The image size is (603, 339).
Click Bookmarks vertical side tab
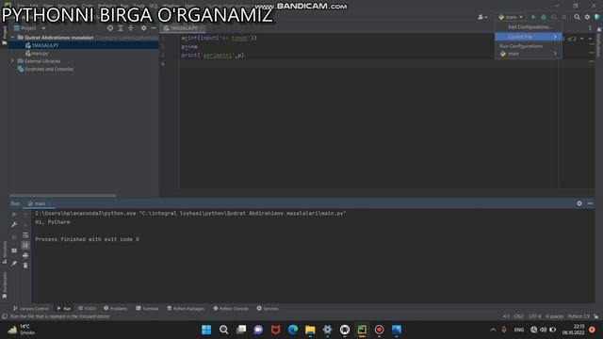tap(5, 285)
